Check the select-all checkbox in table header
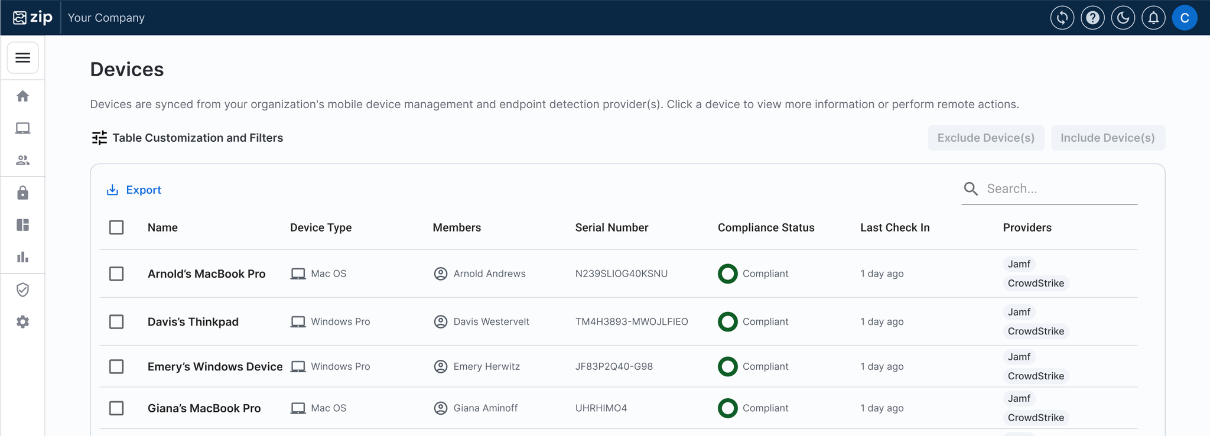This screenshot has height=436, width=1210. point(116,227)
